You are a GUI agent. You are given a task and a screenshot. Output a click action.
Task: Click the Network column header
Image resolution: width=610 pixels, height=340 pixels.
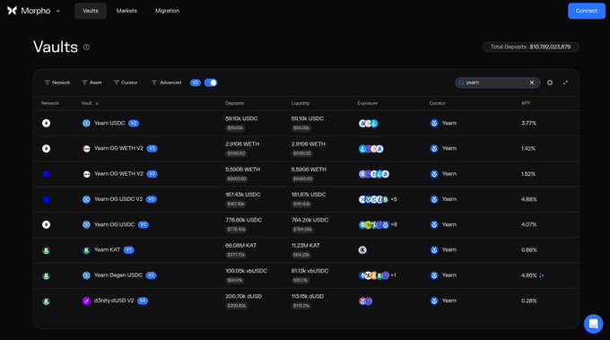[50, 103]
